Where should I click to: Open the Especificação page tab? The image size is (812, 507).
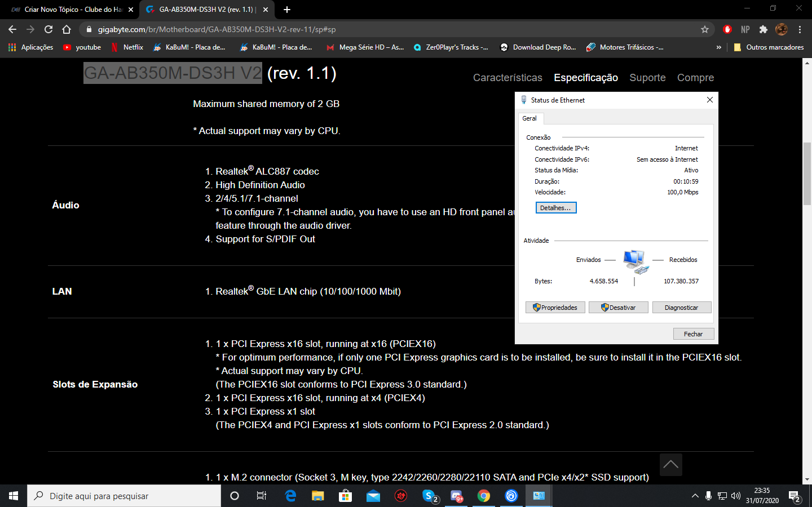[x=586, y=78]
